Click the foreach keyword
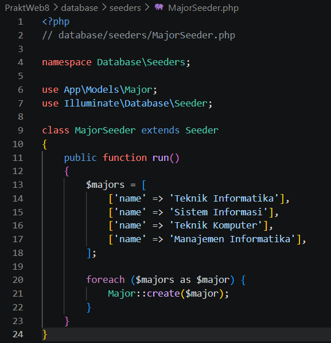The image size is (331, 343). tap(106, 280)
